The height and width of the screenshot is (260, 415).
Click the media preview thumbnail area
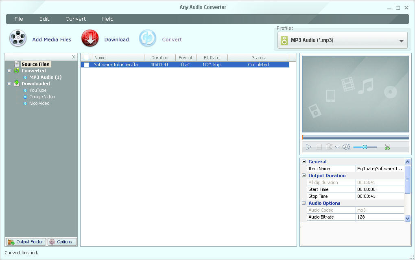click(356, 94)
